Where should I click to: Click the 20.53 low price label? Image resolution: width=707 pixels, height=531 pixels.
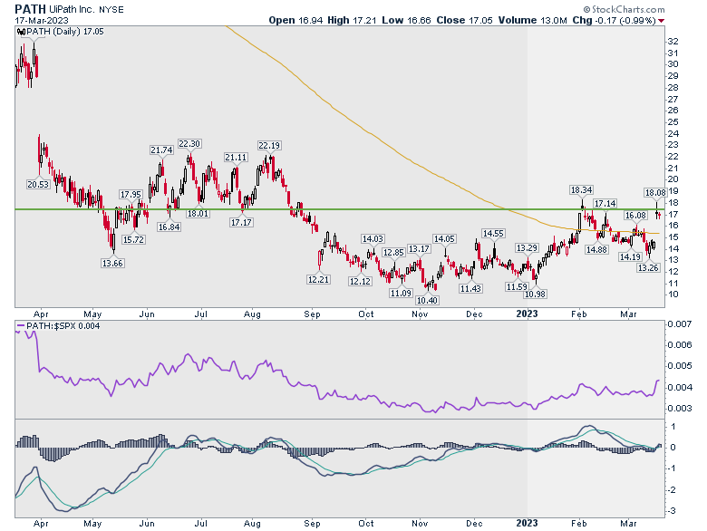coord(38,184)
